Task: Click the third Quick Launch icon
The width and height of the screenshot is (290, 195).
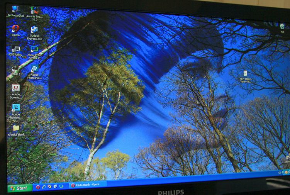Action: click(49, 187)
